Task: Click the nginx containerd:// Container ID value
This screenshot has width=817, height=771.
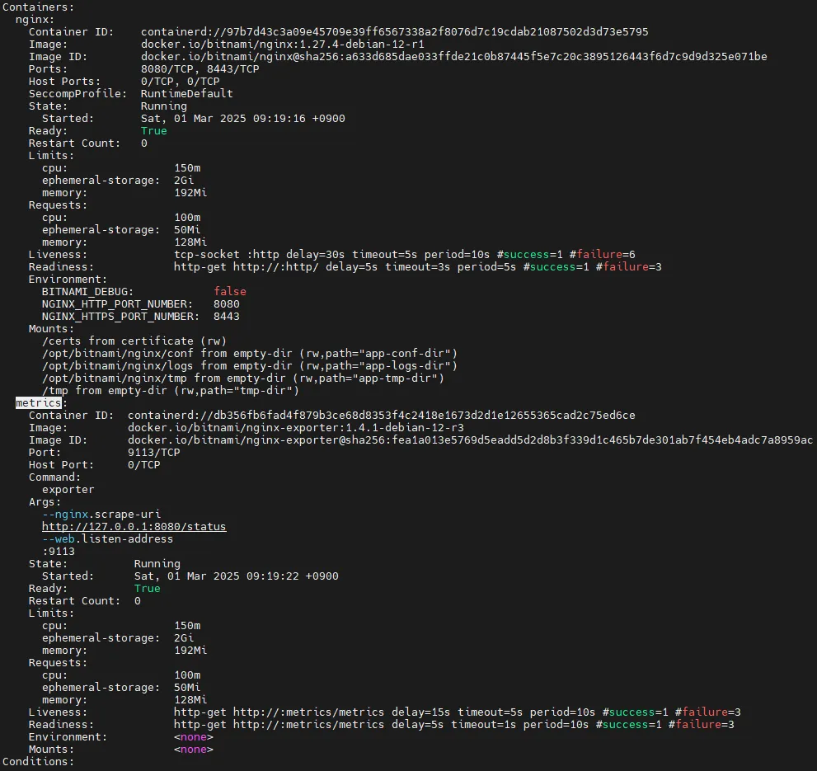Action: tap(394, 32)
